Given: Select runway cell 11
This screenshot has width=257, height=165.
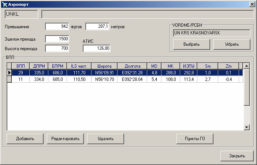Looking at the screenshot, I should [x=21, y=79].
